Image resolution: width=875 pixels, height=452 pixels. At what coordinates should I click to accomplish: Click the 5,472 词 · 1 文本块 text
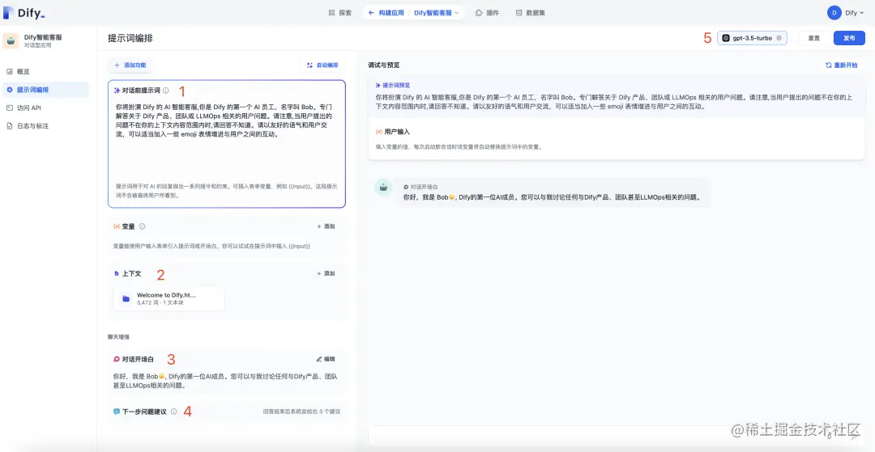[x=160, y=303]
